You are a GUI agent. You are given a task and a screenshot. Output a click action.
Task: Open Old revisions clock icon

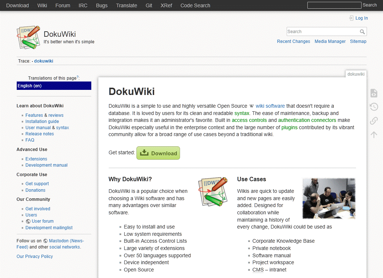[x=374, y=107]
